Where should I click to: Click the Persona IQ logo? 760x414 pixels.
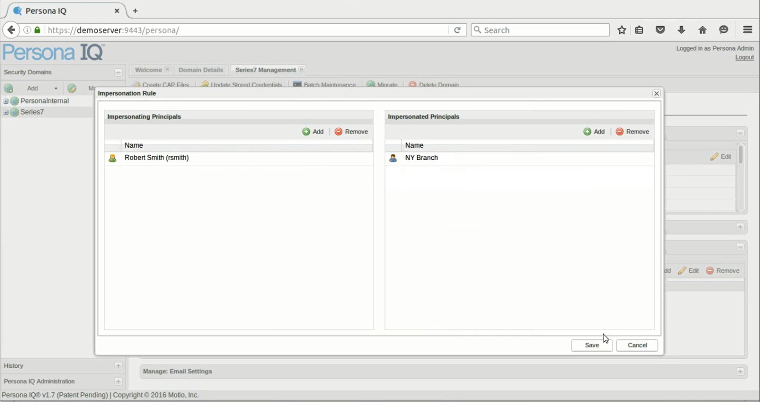pos(53,52)
